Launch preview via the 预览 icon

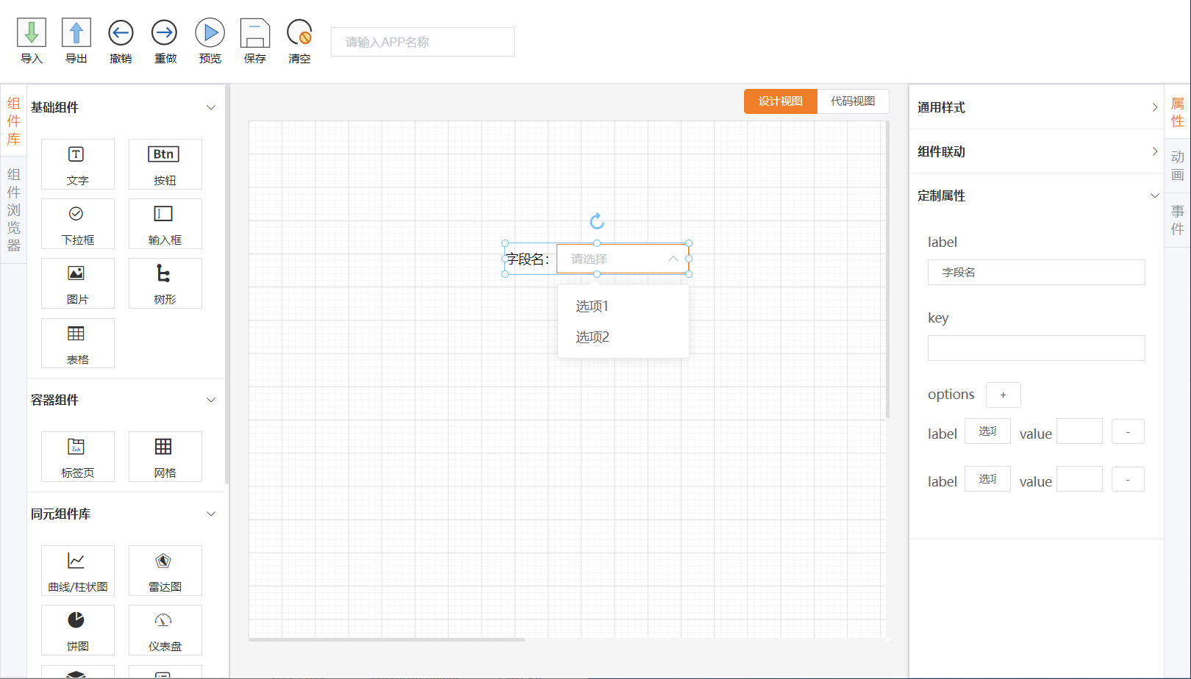tap(210, 33)
